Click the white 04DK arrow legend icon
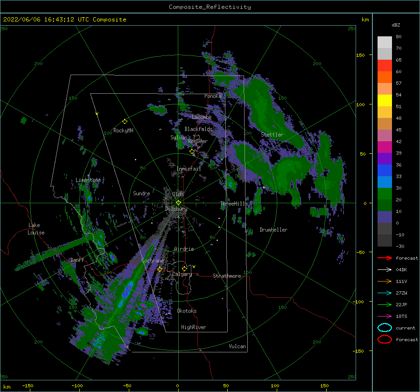Viewport: 420px width, 392px height. point(385,269)
